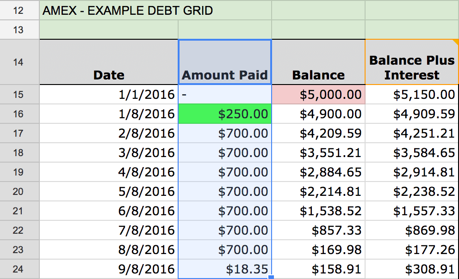Select the $857.33 balance cell
459x279 pixels.
(318, 230)
